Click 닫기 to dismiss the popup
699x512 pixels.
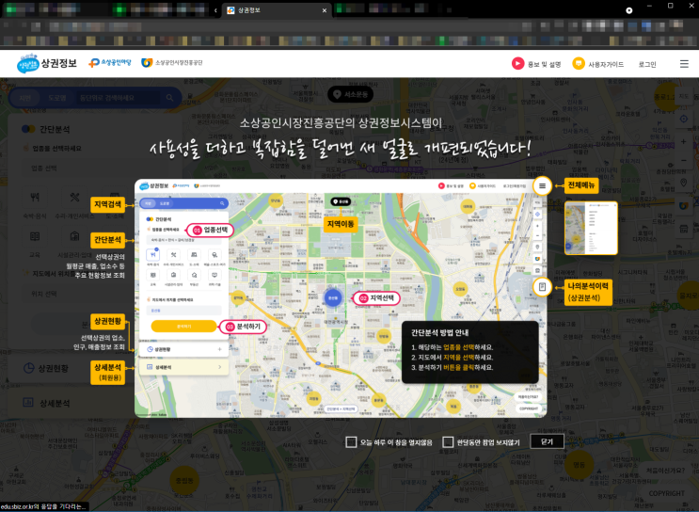point(547,441)
